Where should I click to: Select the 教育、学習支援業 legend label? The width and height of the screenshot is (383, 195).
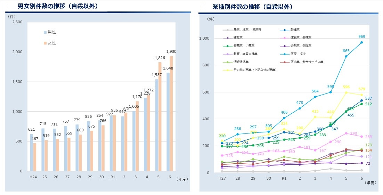tap(245, 54)
